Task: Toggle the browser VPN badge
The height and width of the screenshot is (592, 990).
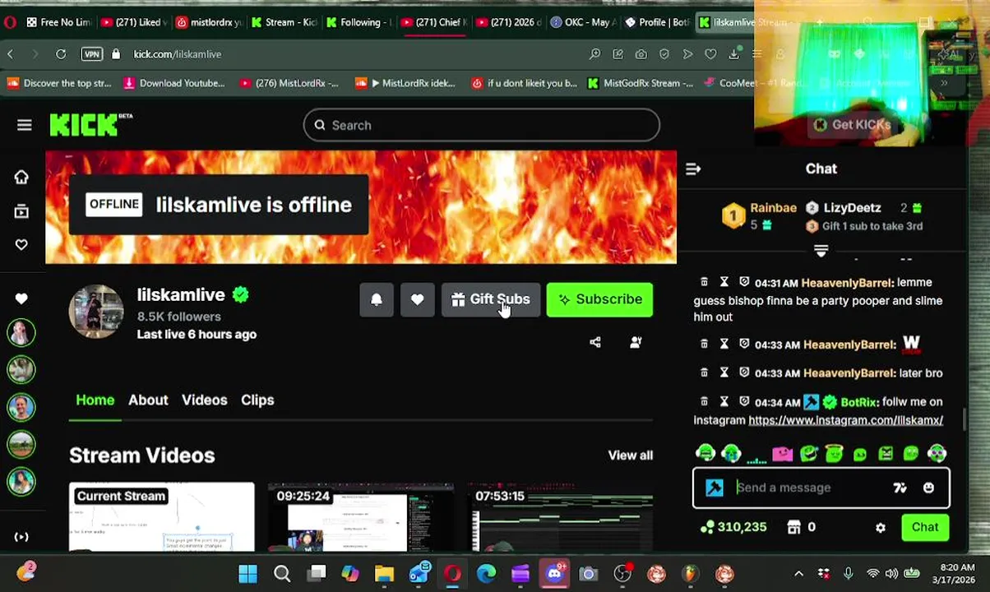Action: pos(91,54)
